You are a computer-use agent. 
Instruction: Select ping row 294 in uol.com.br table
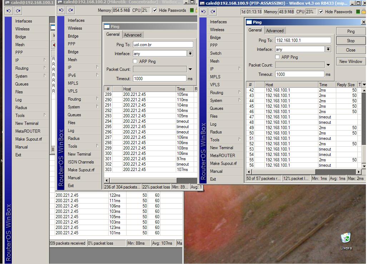pos(151,121)
